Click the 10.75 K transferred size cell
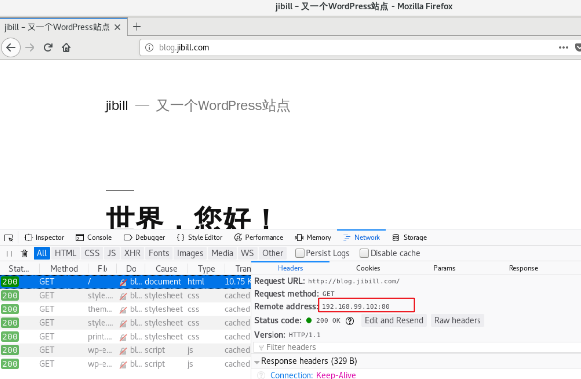581x379 pixels. click(x=238, y=282)
